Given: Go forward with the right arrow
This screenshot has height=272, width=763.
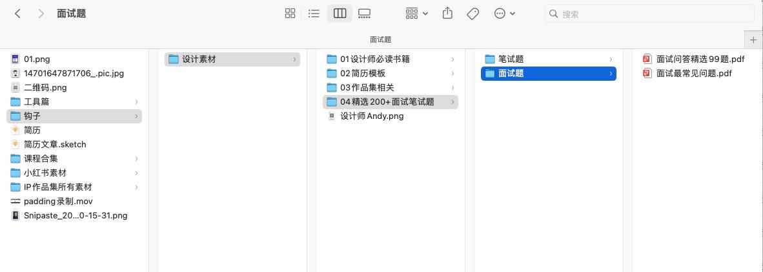Looking at the screenshot, I should tap(41, 14).
